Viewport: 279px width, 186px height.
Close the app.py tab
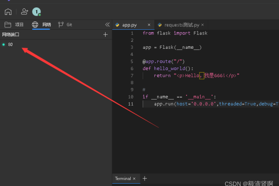tap(149, 25)
